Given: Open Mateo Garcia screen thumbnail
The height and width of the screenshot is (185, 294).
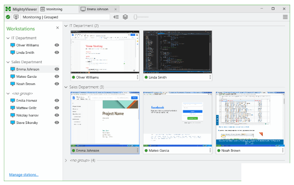Looking at the screenshot, I should pos(178,119).
